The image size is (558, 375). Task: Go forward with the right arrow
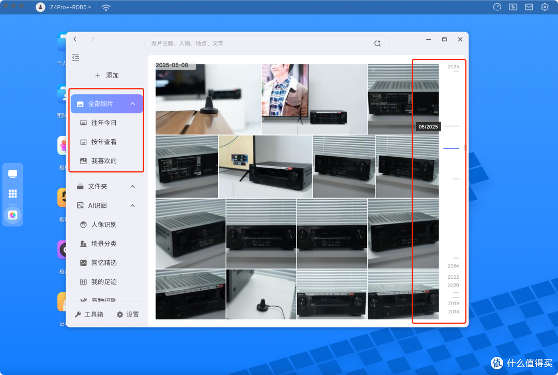click(x=92, y=39)
